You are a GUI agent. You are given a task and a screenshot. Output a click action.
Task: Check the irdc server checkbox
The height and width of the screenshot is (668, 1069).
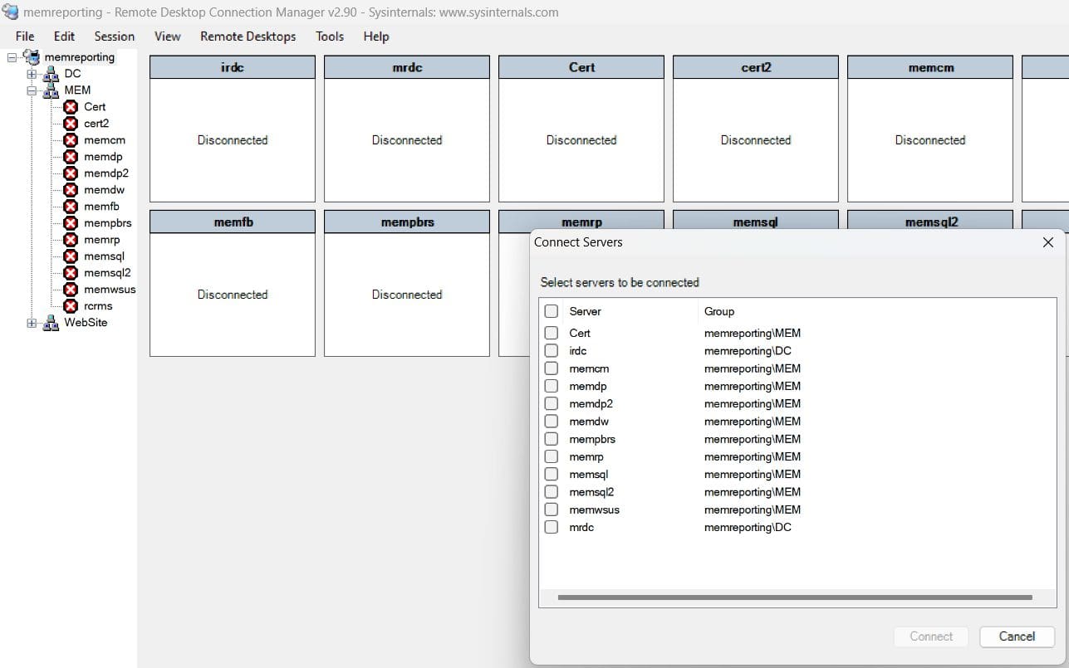click(x=552, y=351)
